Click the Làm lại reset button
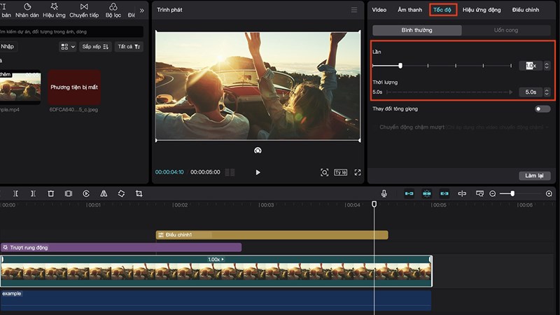This screenshot has width=560, height=315. [534, 176]
